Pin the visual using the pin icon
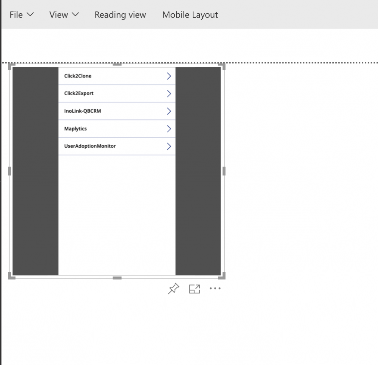Image resolution: width=378 pixels, height=365 pixels. [x=173, y=289]
